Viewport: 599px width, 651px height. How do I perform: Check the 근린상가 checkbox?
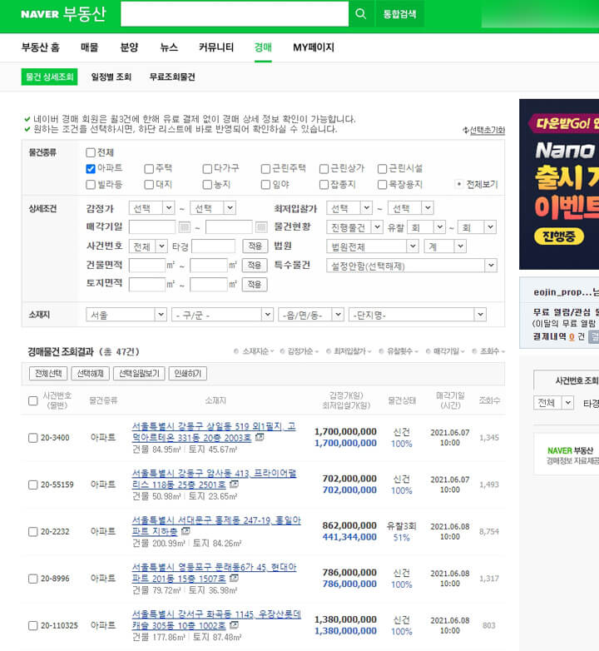point(324,168)
